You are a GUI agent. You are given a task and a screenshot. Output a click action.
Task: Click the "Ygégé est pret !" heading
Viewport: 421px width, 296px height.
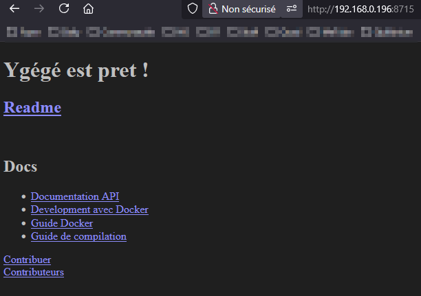76,70
